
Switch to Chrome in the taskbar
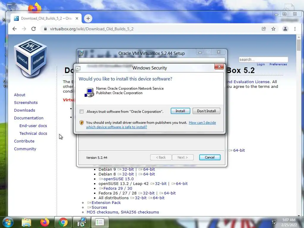[63, 222]
